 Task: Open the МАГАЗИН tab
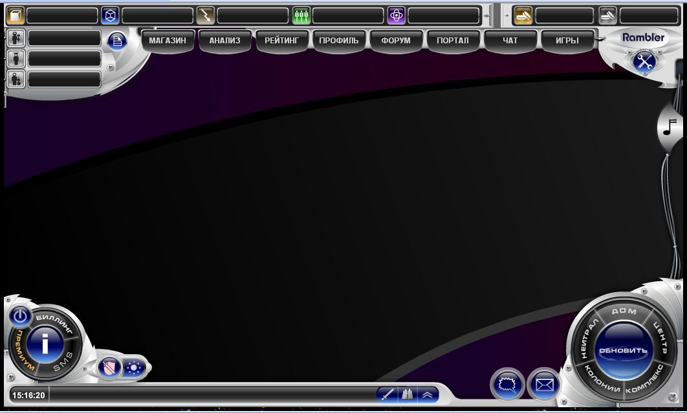pyautogui.click(x=168, y=41)
